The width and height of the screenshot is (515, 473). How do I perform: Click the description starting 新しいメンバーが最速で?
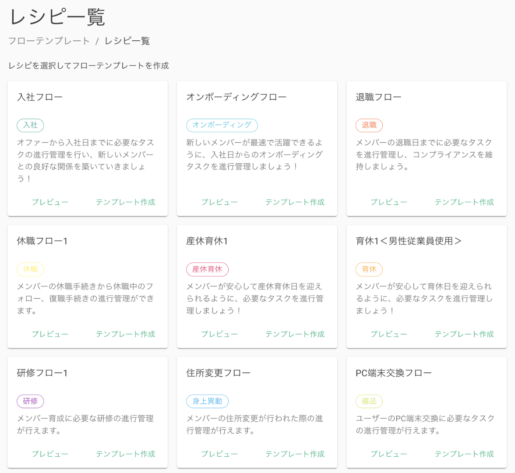point(255,155)
